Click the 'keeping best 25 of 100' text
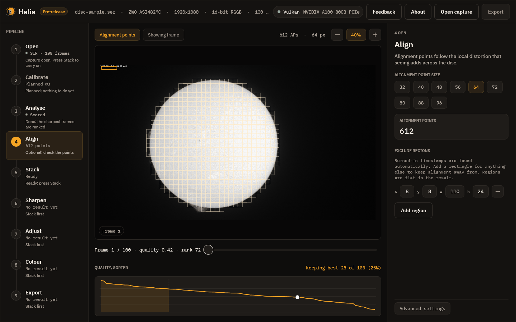 tap(343, 268)
